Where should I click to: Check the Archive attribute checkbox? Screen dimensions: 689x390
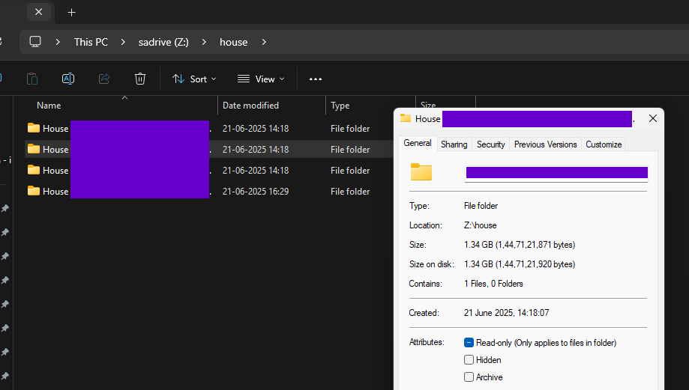point(469,377)
